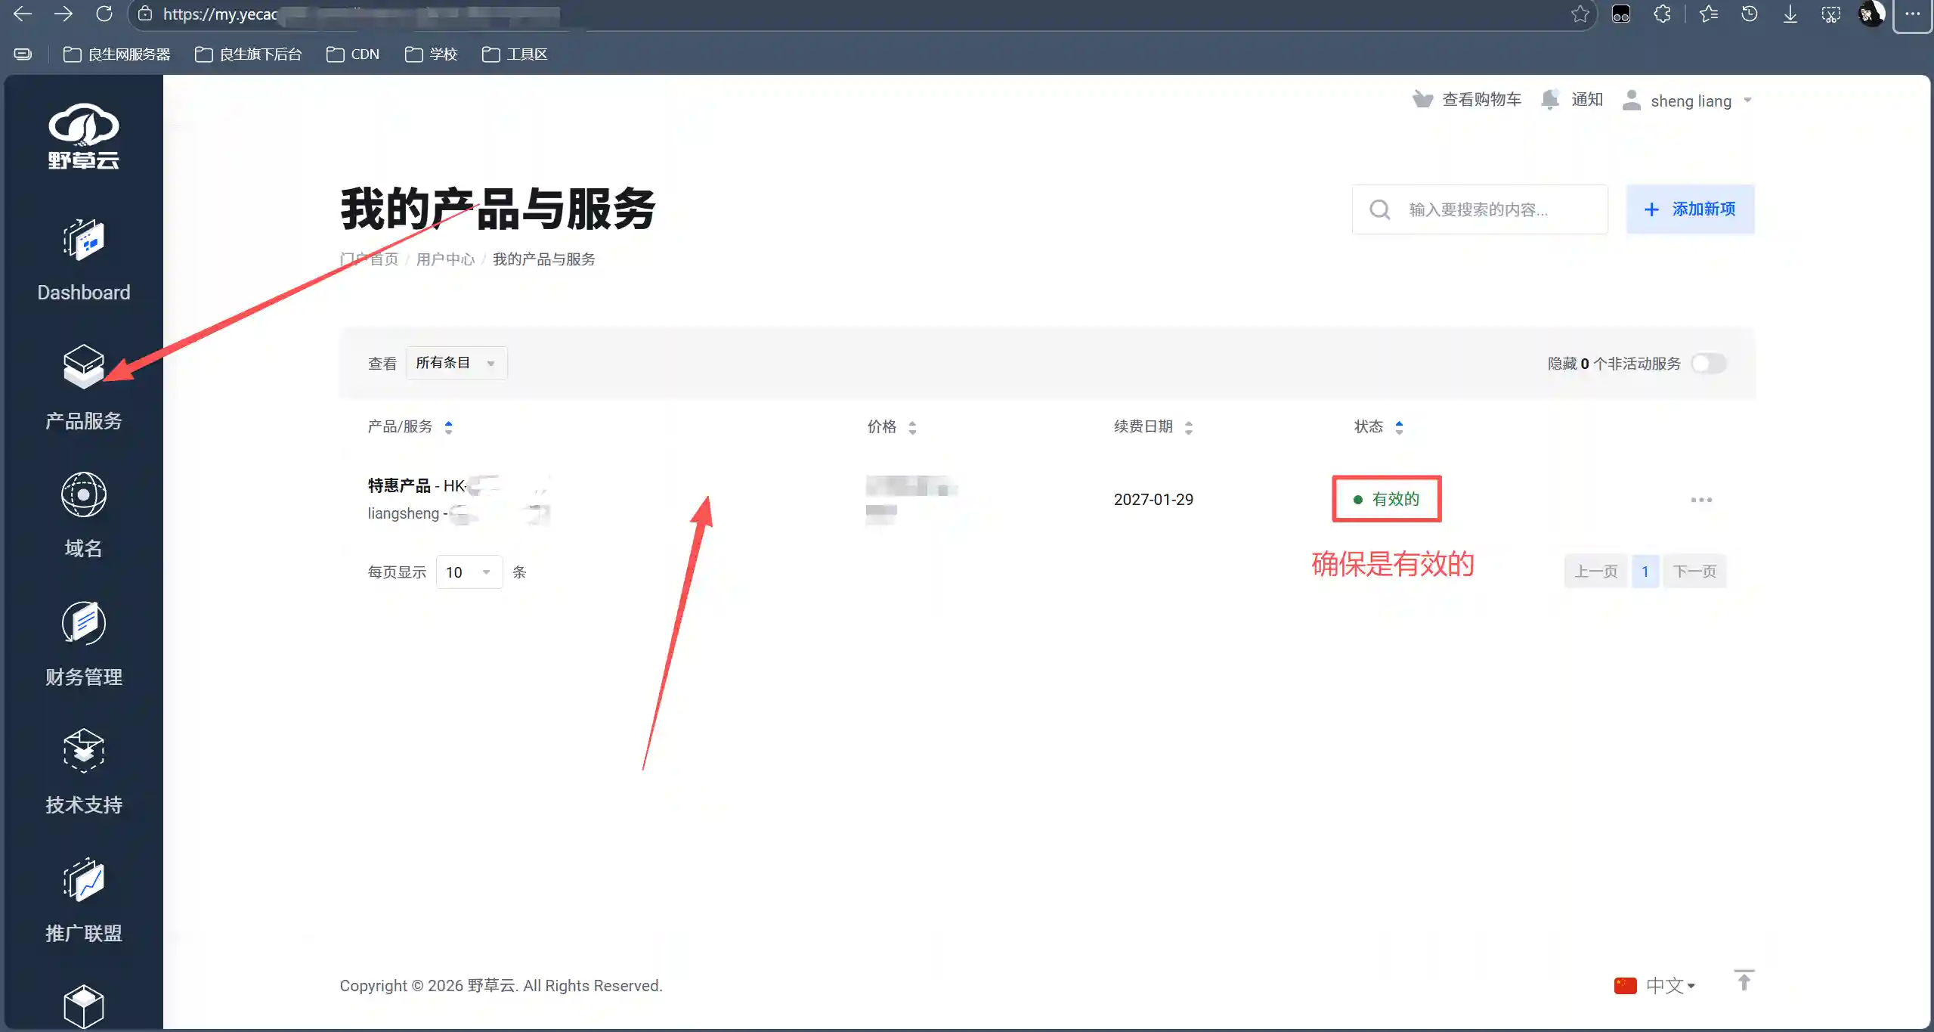1934x1032 pixels.
Task: Bookmark the page with star icon
Action: tap(1580, 14)
